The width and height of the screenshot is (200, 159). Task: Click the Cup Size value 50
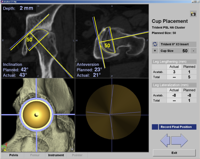coord(185,51)
